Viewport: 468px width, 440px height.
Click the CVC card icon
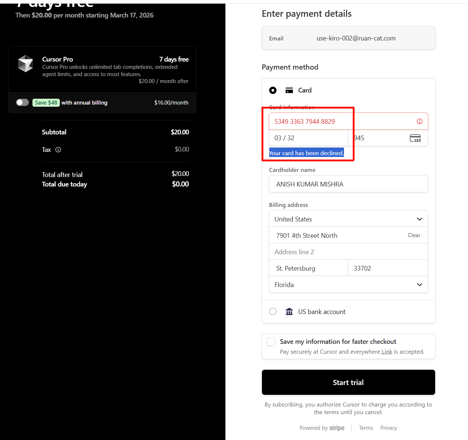415,138
